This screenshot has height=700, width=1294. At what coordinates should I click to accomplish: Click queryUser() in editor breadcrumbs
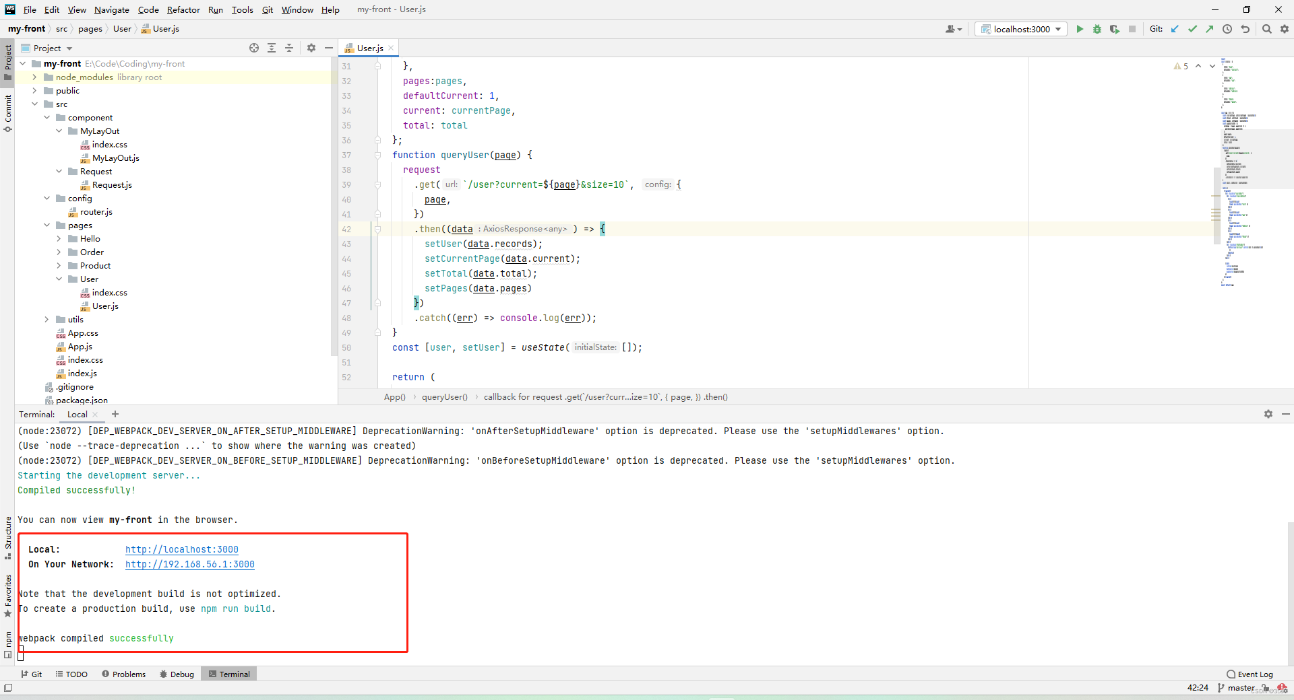[445, 397]
